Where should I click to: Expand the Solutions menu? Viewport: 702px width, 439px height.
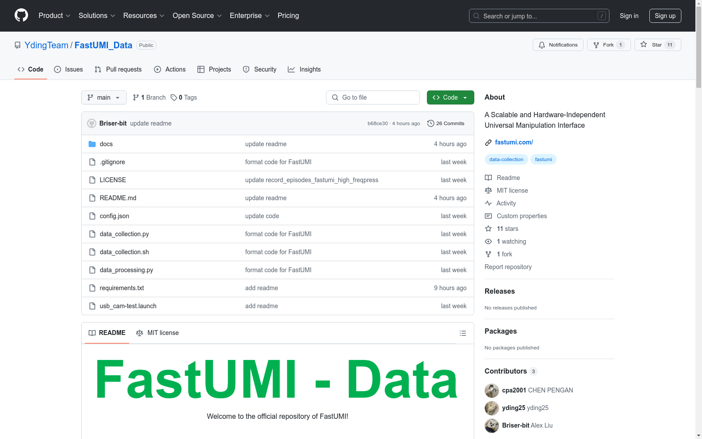point(97,15)
